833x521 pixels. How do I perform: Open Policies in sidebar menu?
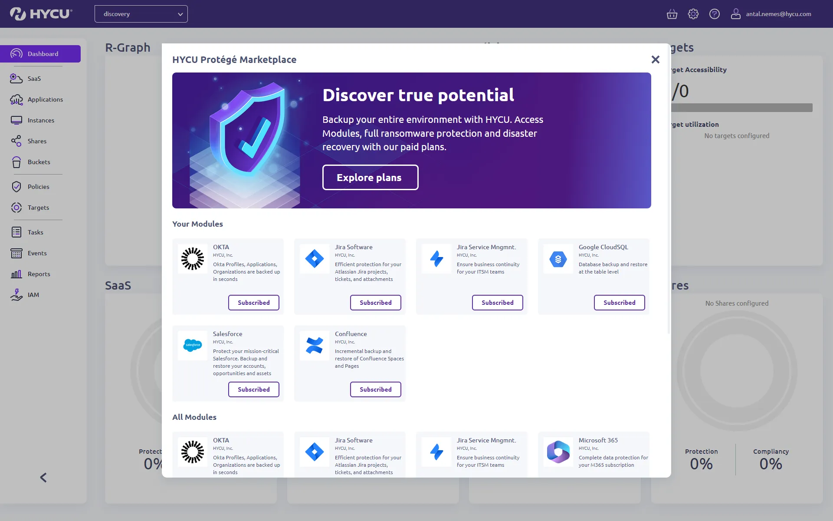(38, 187)
